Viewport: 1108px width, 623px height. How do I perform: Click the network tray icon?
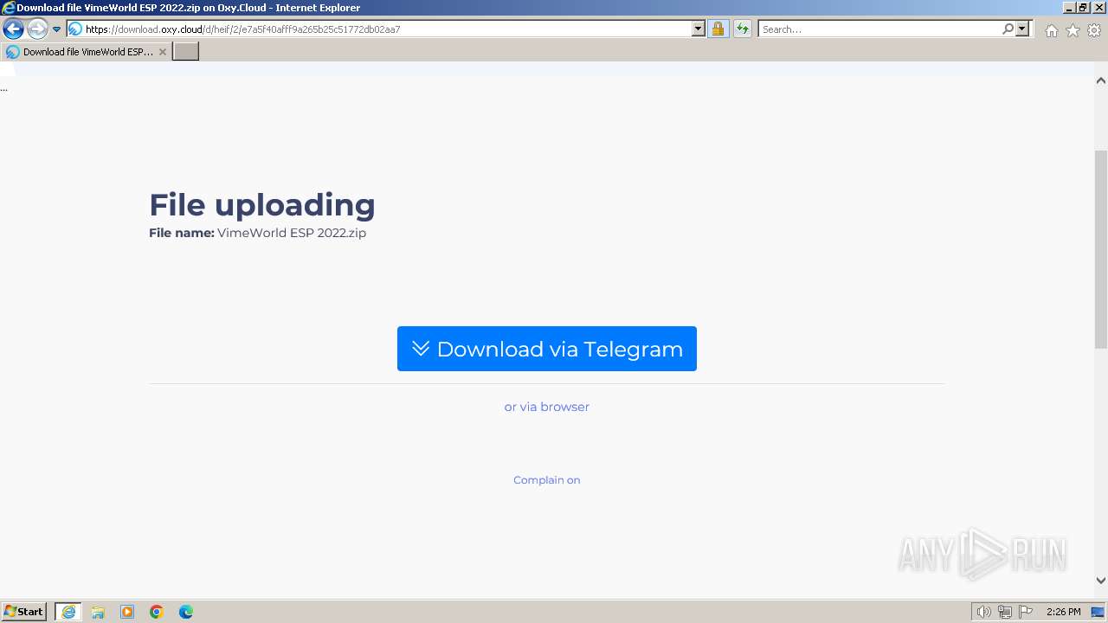(1005, 612)
